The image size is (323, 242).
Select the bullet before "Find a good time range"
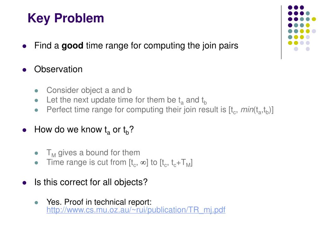(x=25, y=46)
